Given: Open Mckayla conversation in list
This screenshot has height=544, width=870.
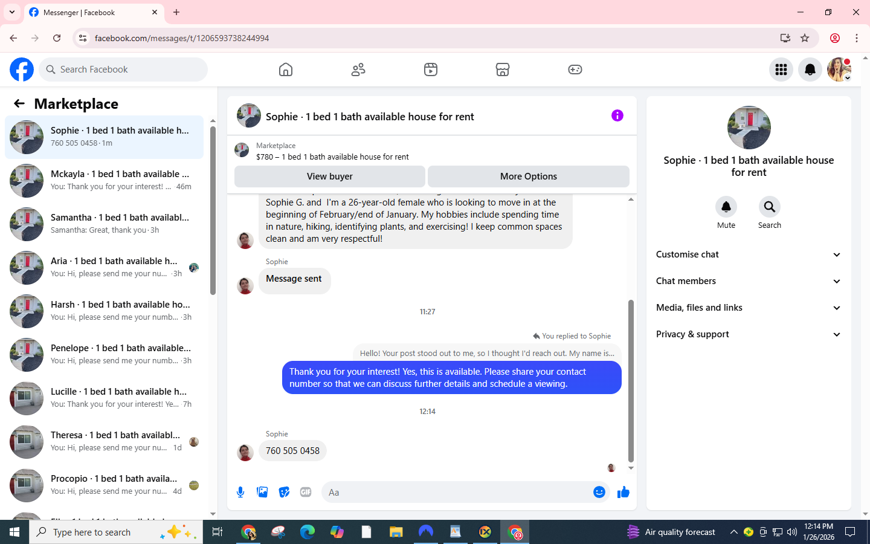Looking at the screenshot, I should (x=104, y=181).
